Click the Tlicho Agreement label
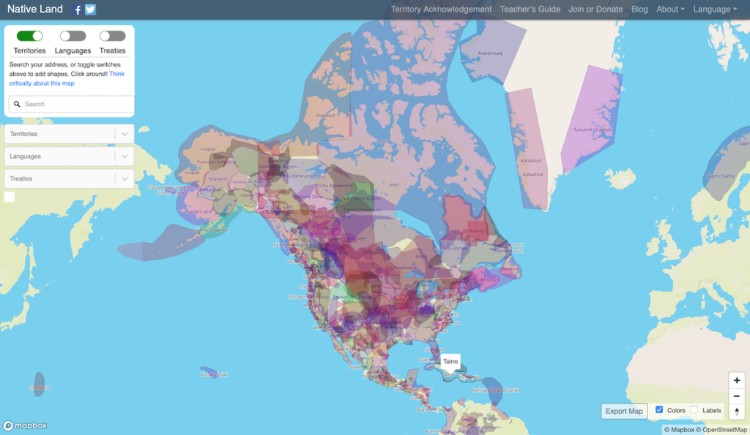Image resolution: width=750 pixels, height=435 pixels. [334, 186]
